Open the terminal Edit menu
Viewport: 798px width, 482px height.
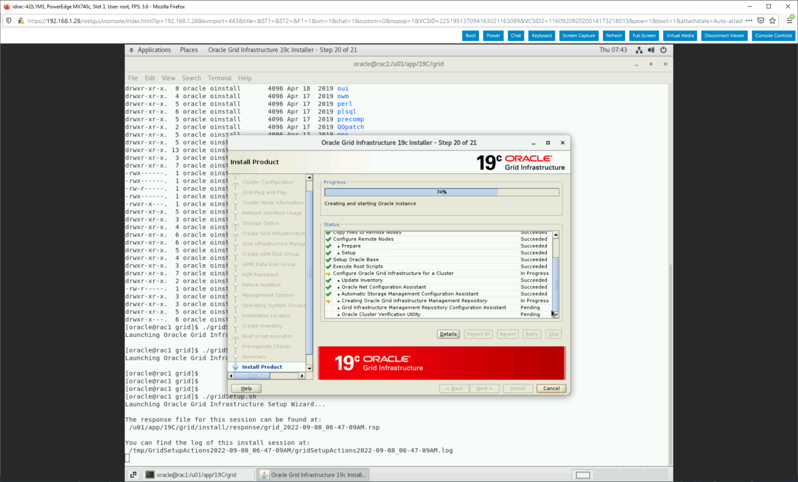pyautogui.click(x=150, y=78)
